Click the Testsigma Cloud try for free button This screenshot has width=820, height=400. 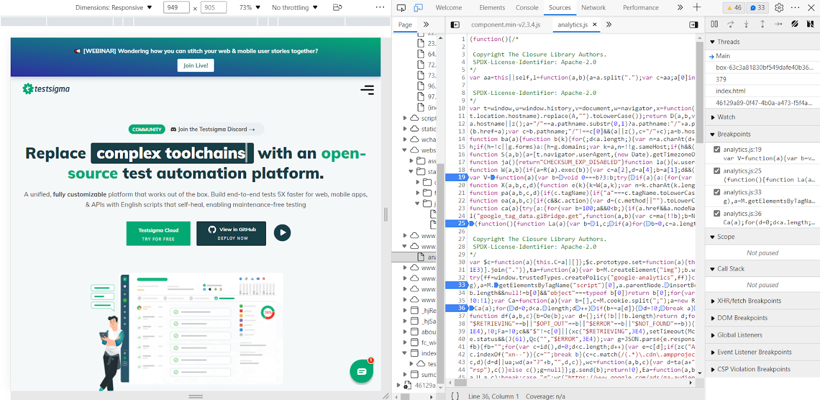158,234
